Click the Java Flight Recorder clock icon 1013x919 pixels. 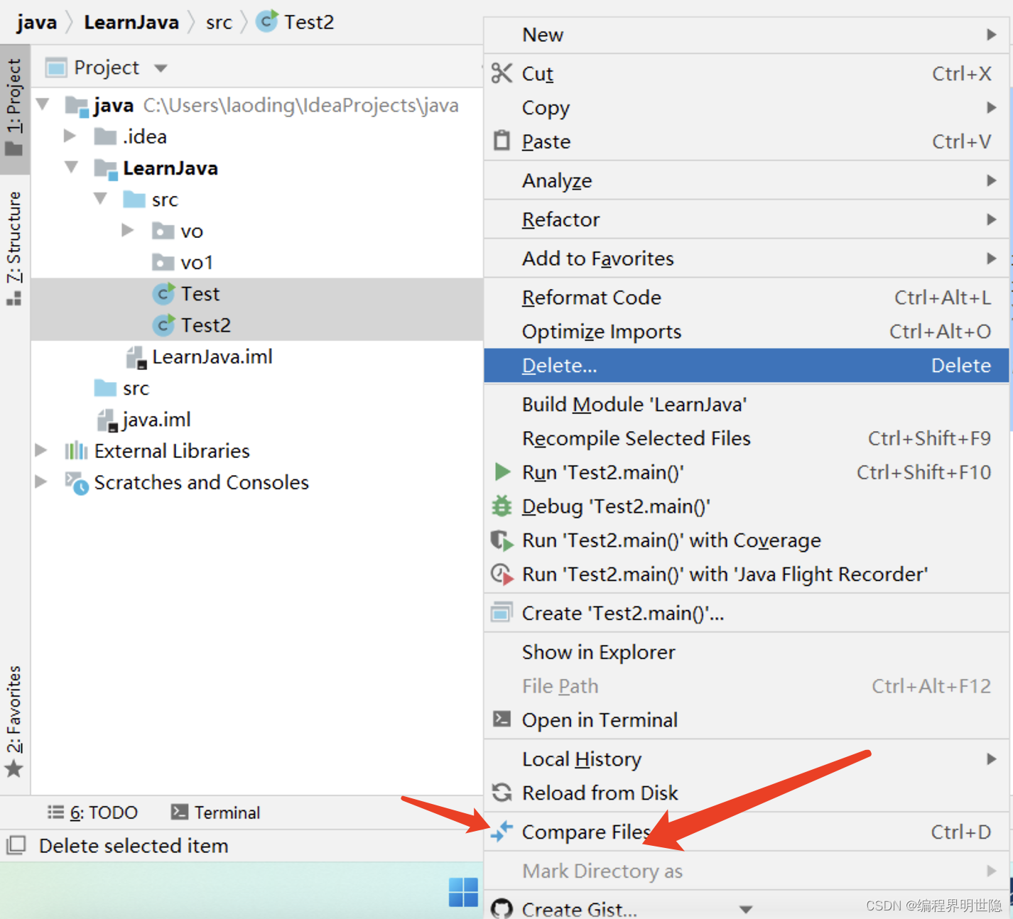[502, 574]
